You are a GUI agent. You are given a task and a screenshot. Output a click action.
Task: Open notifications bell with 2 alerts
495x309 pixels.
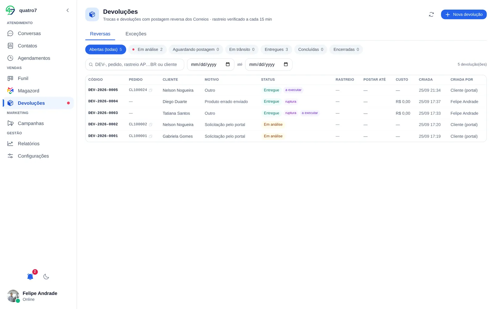point(30,276)
